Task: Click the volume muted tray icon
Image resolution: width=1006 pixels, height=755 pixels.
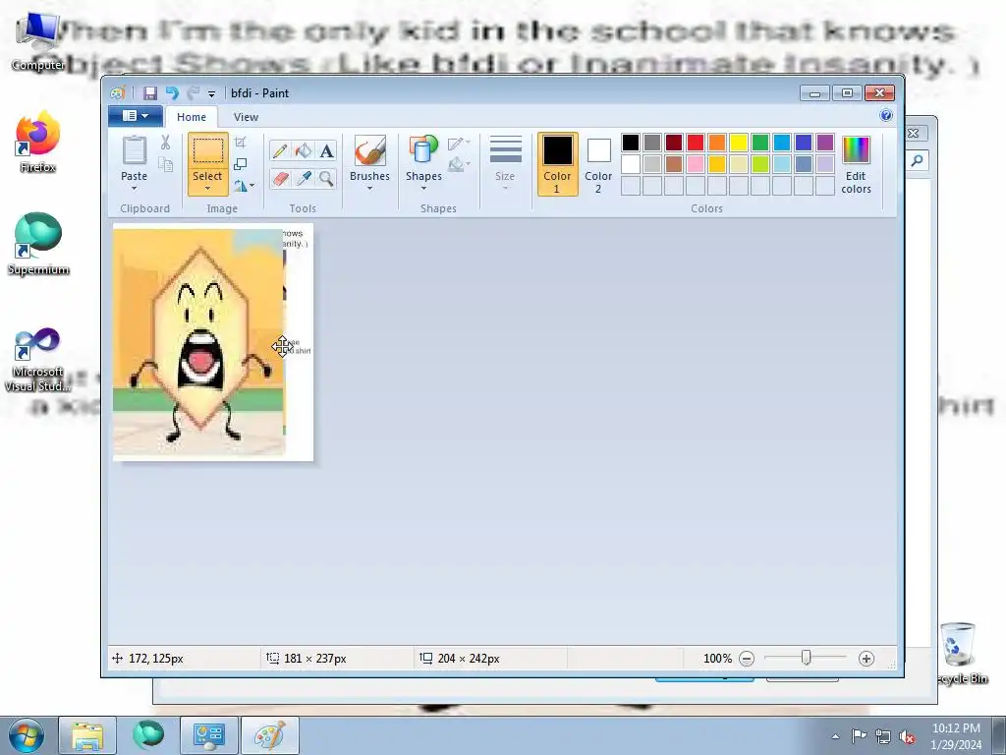Action: [x=907, y=736]
